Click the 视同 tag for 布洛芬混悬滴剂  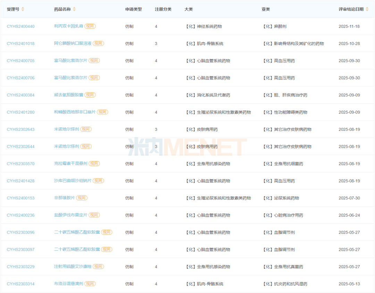pyautogui.click(x=89, y=284)
